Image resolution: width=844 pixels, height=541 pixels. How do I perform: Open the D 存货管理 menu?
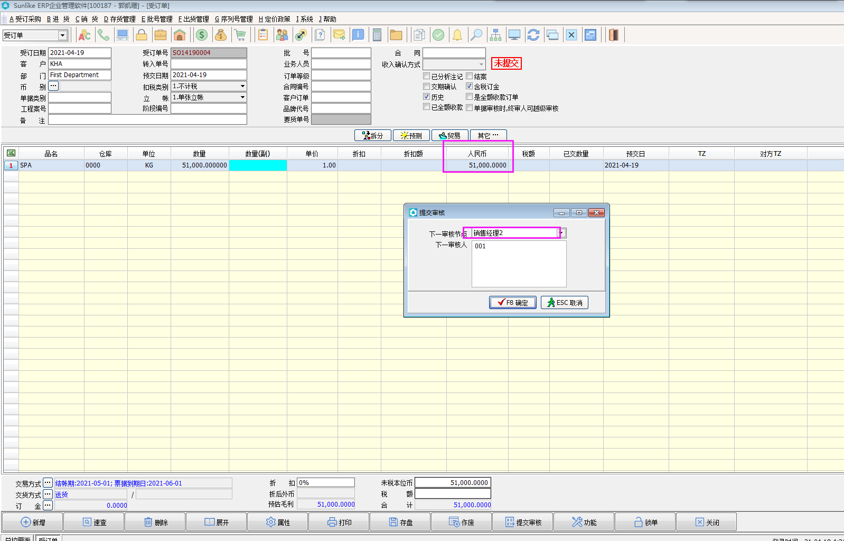119,19
